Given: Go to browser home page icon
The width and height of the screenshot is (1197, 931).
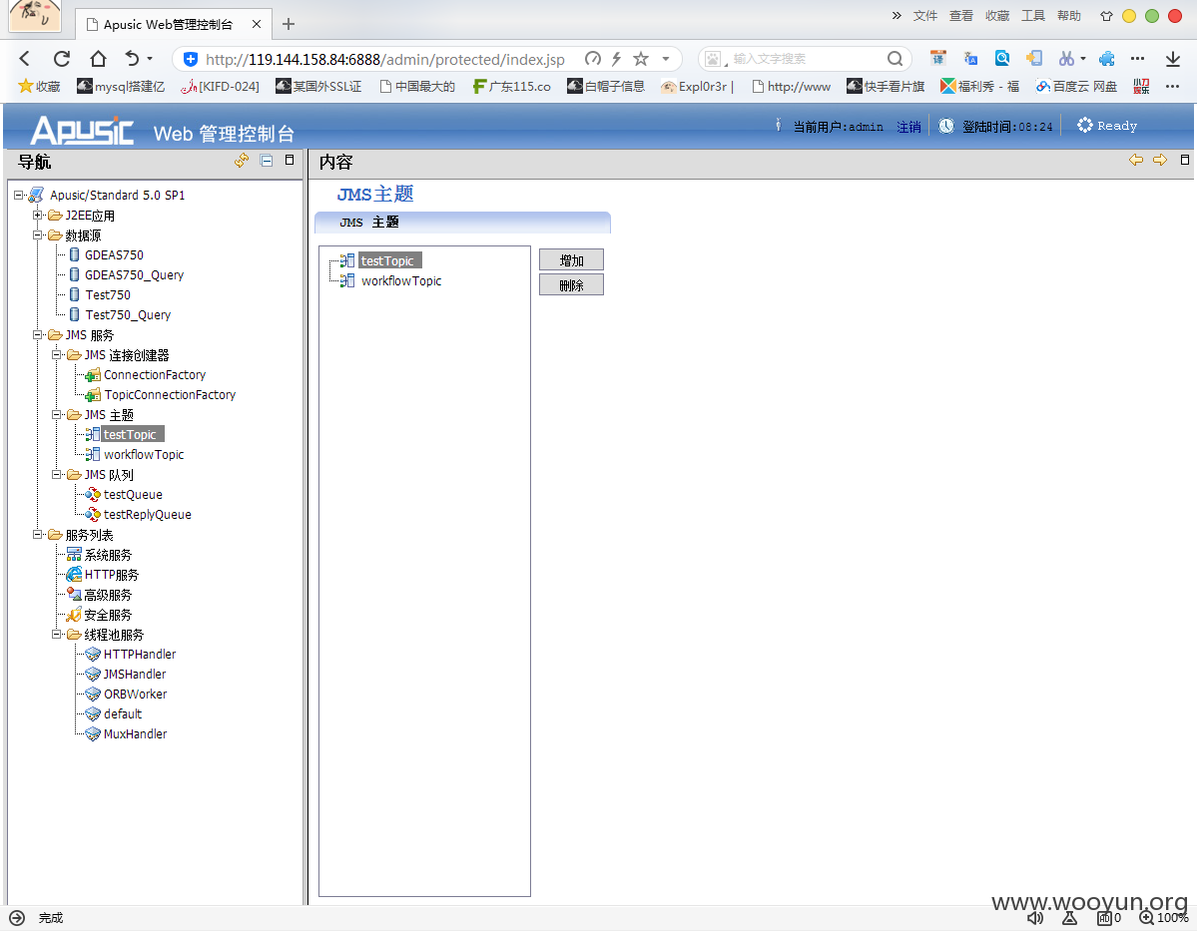Looking at the screenshot, I should pos(98,59).
